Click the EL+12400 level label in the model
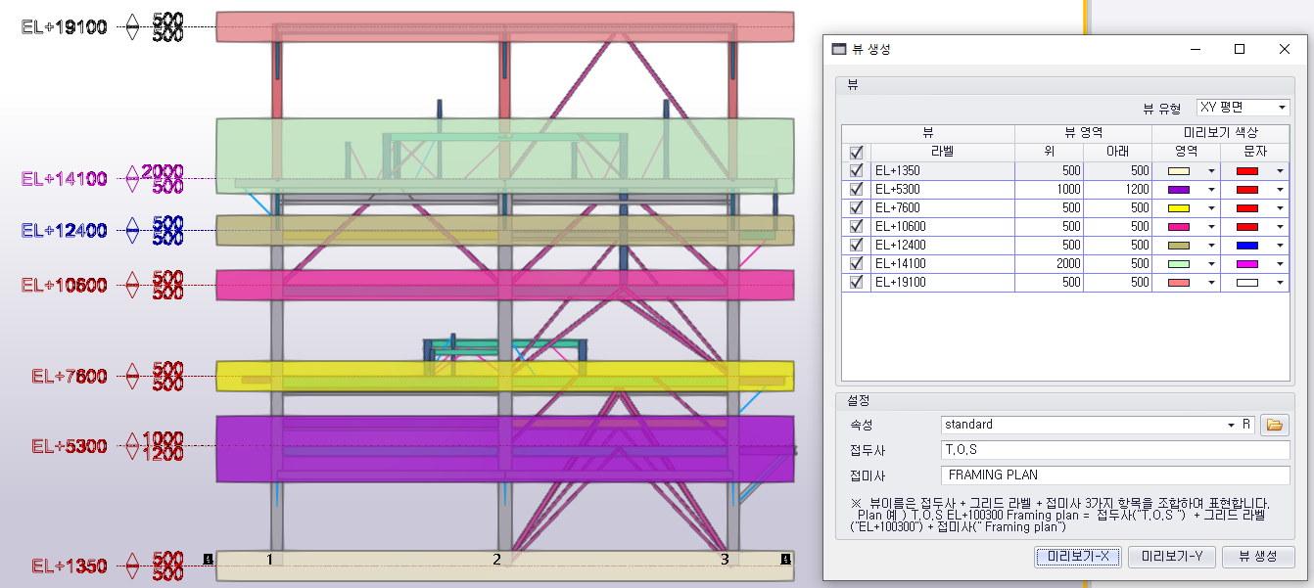Viewport: 1314px width, 588px height. 65,231
